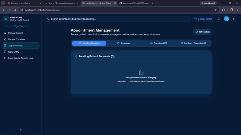Screen dimensions: 241x135
Task: Open the user avatar V profile
Action: pyautogui.click(x=226, y=19)
